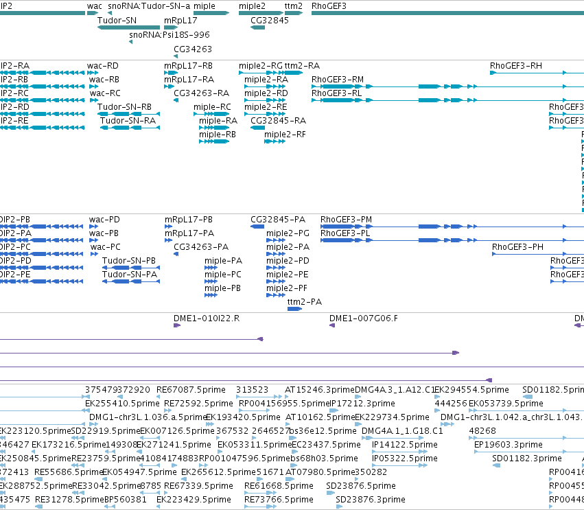584x510 pixels.
Task: Click protein miple2-PG
Action: tap(288, 233)
